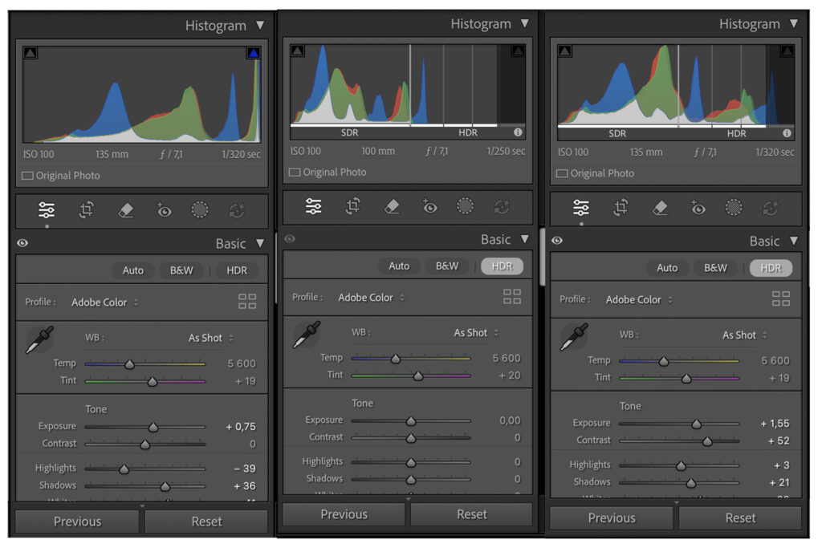
Task: Click the histogram info icon in the middle panel
Action: point(519,132)
